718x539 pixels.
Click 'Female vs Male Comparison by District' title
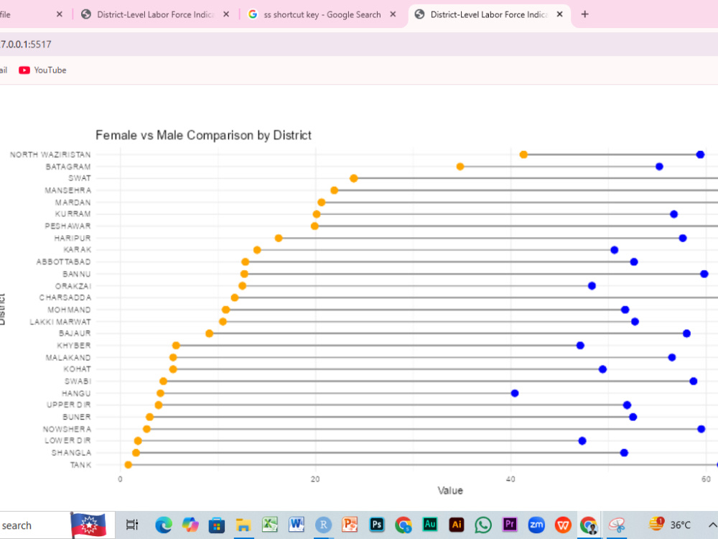tap(203, 135)
